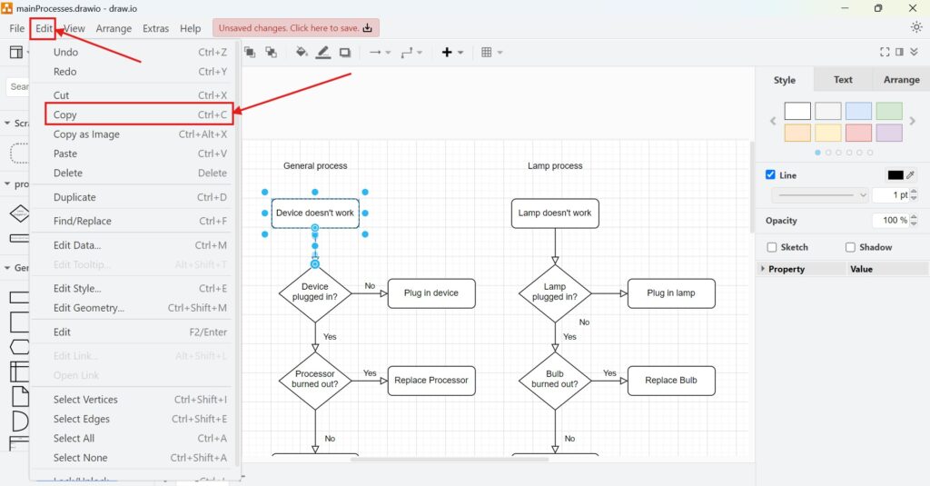Toggle the format panel icon

click(x=900, y=53)
